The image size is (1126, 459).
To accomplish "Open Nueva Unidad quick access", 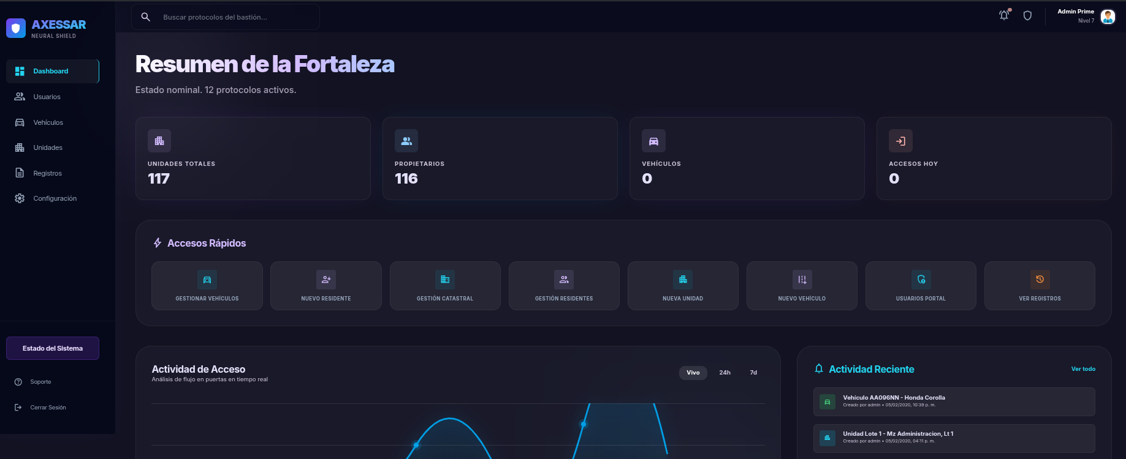I will pos(683,286).
